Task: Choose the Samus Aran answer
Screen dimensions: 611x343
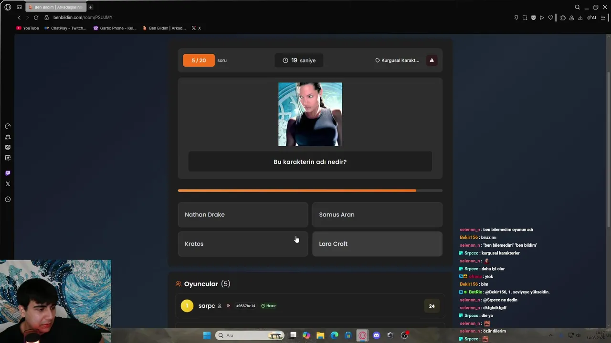Action: tap(377, 215)
